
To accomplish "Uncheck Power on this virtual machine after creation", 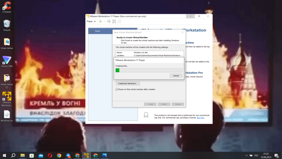I will click(117, 89).
